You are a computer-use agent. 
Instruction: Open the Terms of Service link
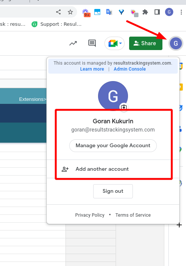pos(133,215)
